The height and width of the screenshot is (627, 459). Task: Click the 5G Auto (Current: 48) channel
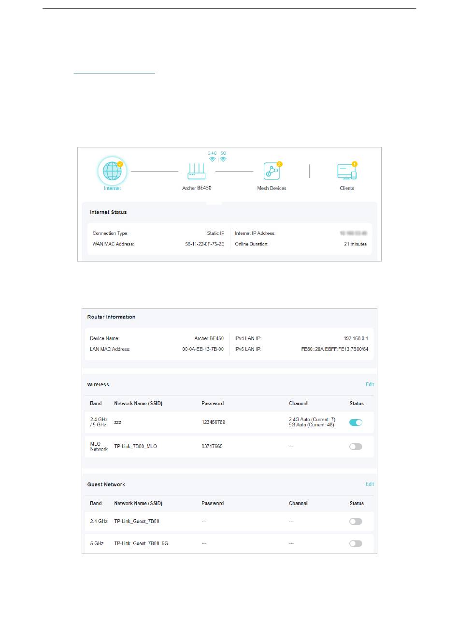[x=312, y=425]
